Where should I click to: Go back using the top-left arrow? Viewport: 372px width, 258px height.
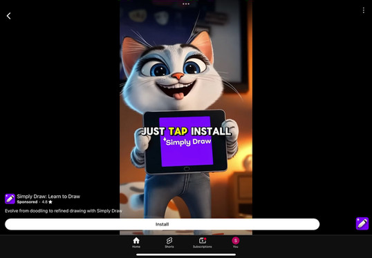(9, 16)
